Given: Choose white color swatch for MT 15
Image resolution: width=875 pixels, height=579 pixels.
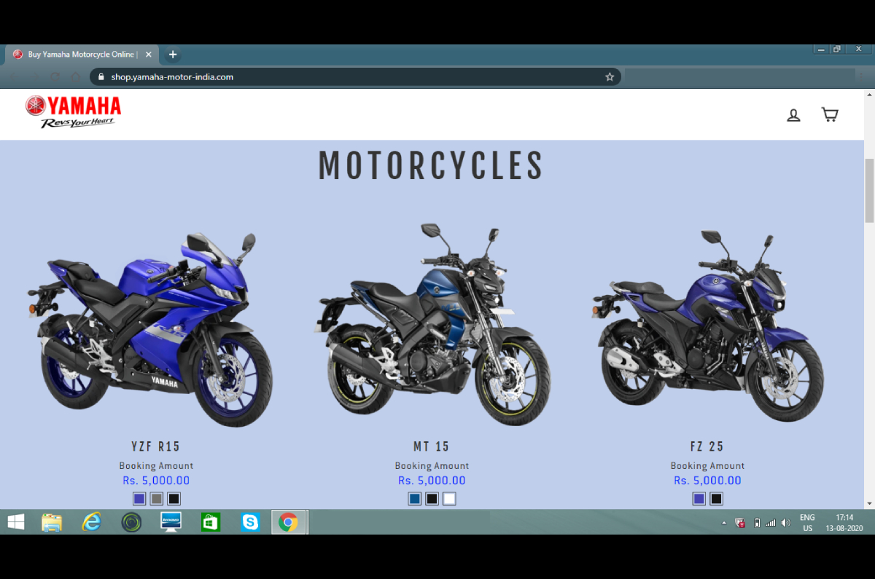Looking at the screenshot, I should pyautogui.click(x=449, y=499).
